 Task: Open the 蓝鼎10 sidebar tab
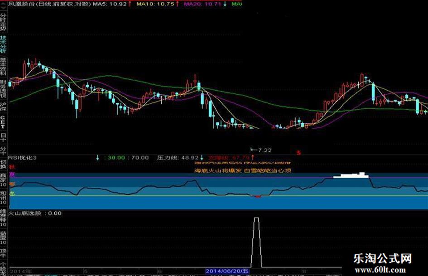coord(3,238)
